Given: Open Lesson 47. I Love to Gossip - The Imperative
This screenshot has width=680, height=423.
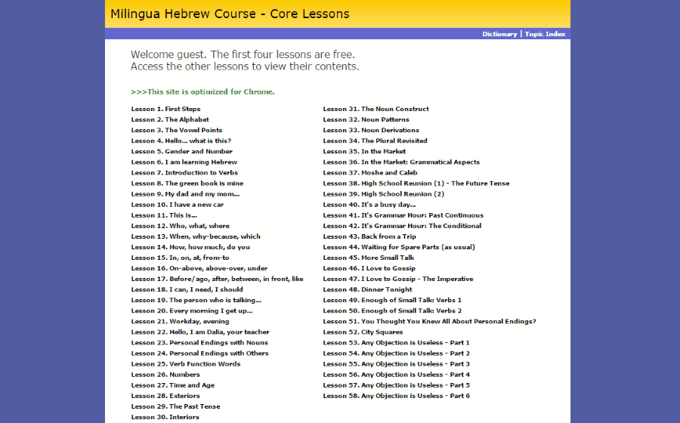Looking at the screenshot, I should (x=398, y=279).
